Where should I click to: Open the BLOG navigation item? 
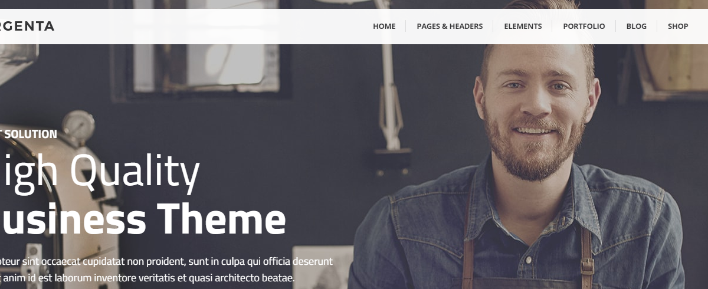(637, 27)
